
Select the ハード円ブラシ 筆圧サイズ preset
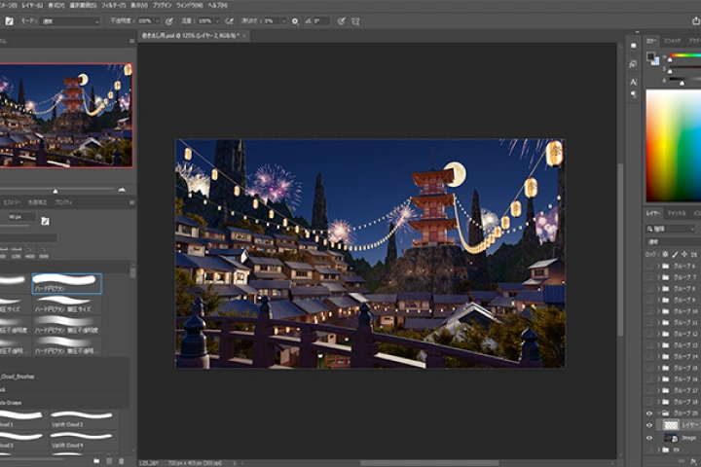coord(66,304)
